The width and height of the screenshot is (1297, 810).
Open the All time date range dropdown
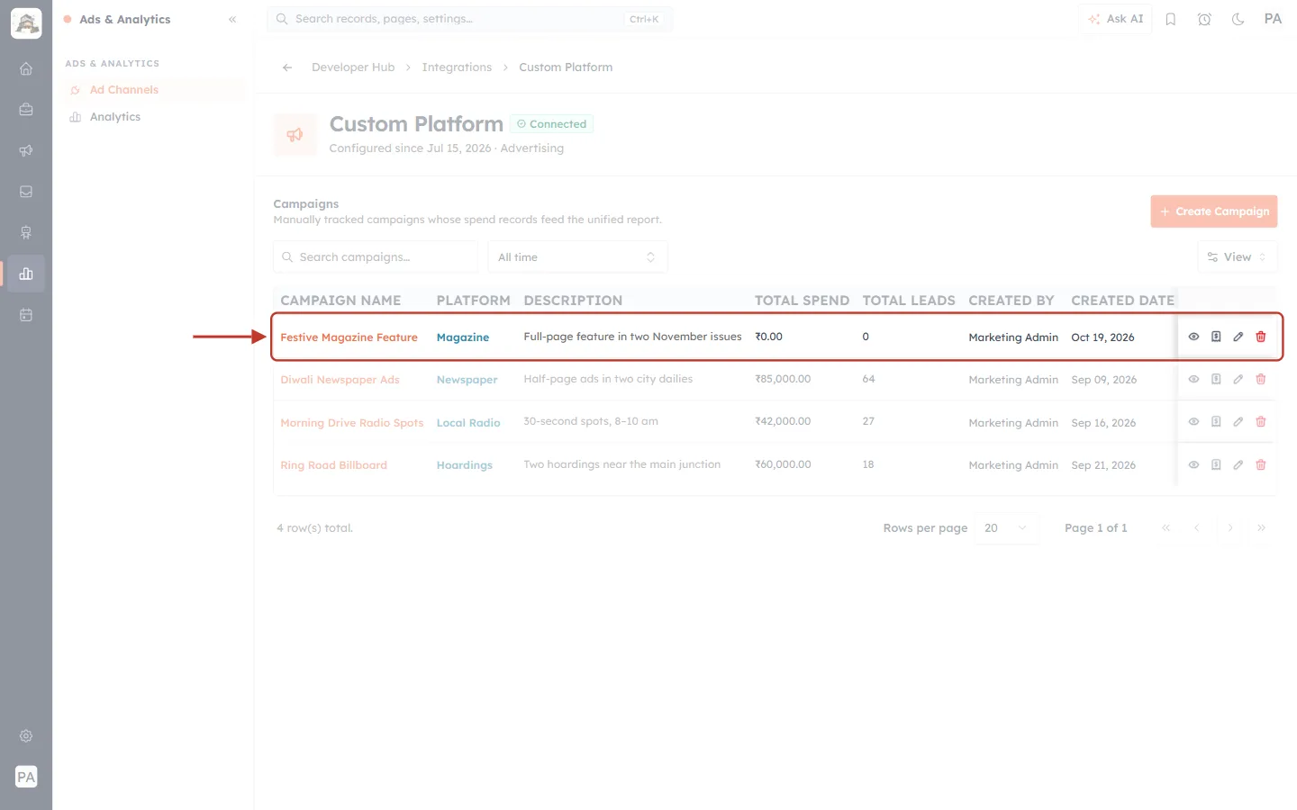click(x=577, y=257)
